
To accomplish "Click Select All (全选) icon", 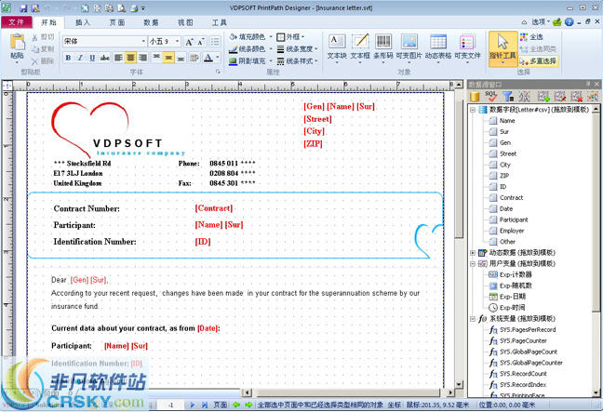I will pyautogui.click(x=524, y=37).
